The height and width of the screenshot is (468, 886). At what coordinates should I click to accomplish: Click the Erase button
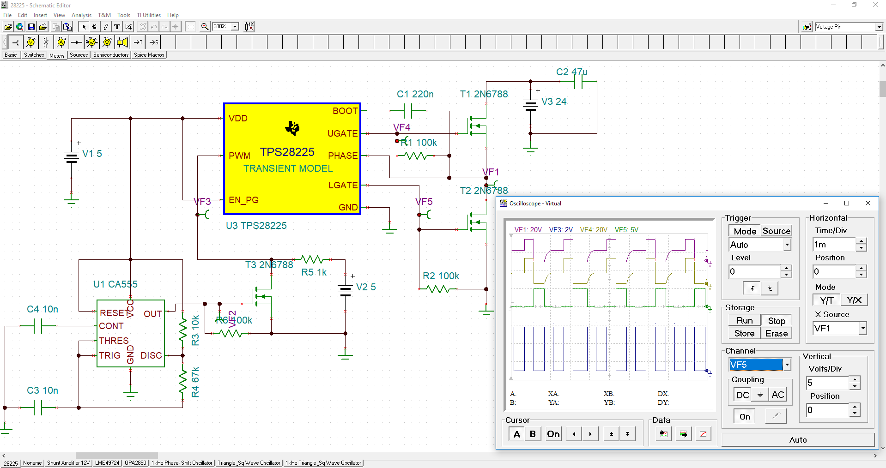pos(777,333)
